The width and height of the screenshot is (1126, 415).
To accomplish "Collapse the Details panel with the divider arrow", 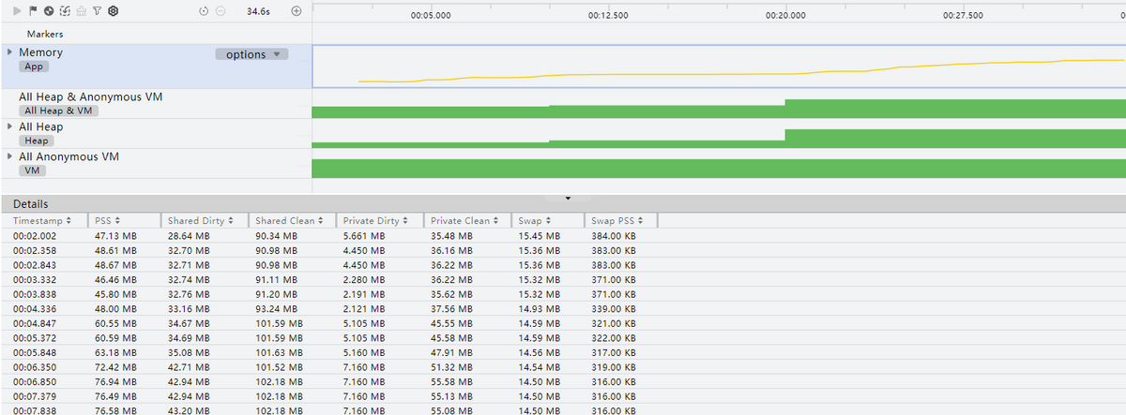I will pos(568,199).
